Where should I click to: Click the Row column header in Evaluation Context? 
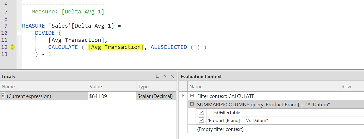point(352,86)
